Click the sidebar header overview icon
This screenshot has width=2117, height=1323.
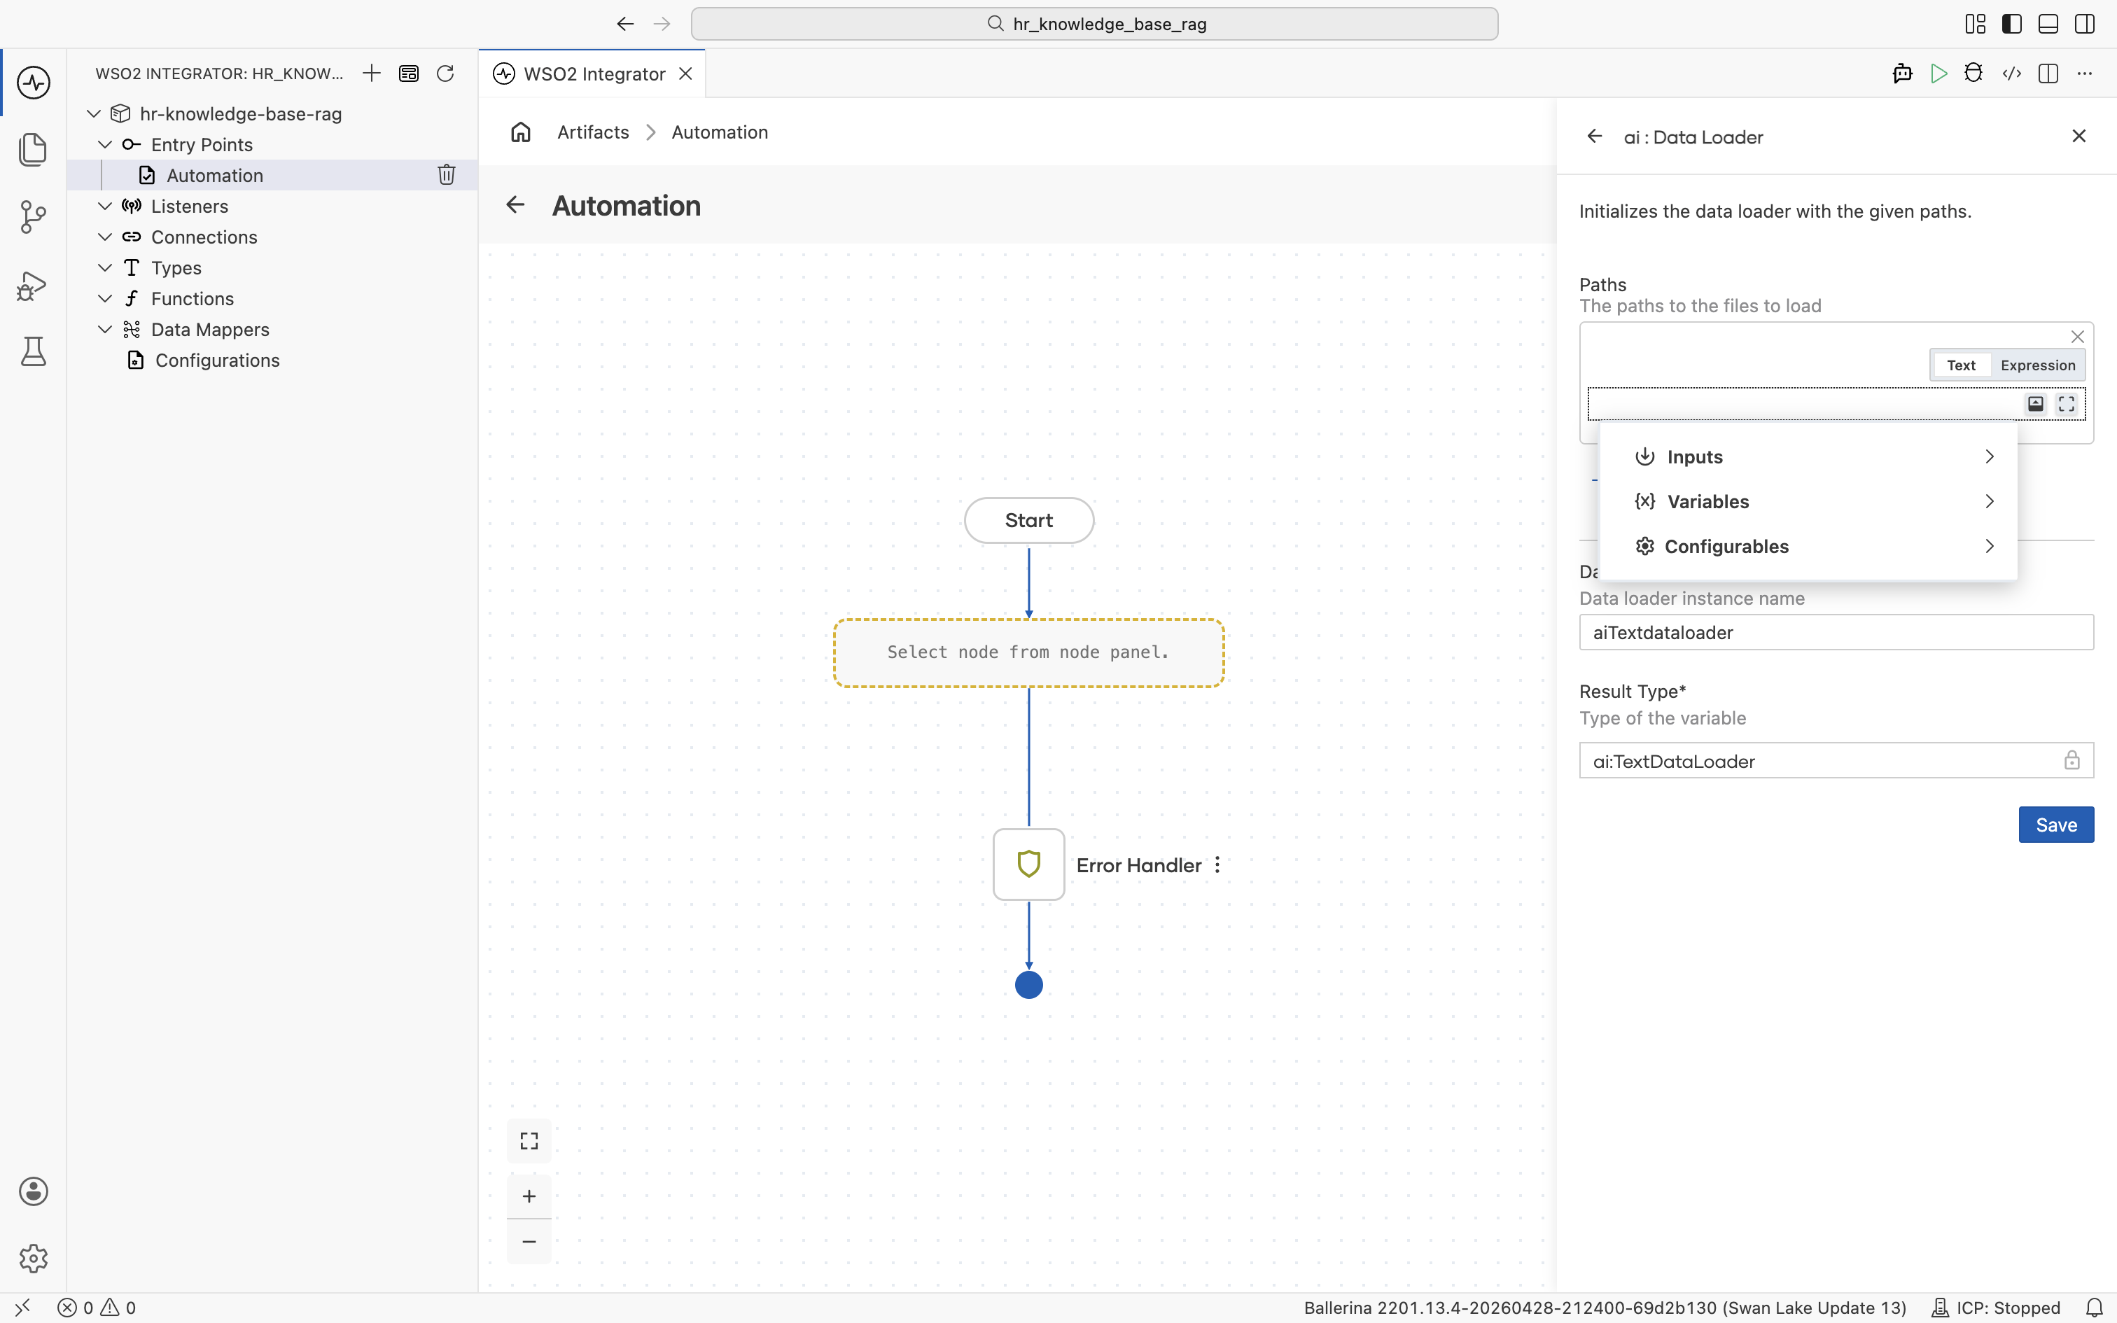coord(409,73)
